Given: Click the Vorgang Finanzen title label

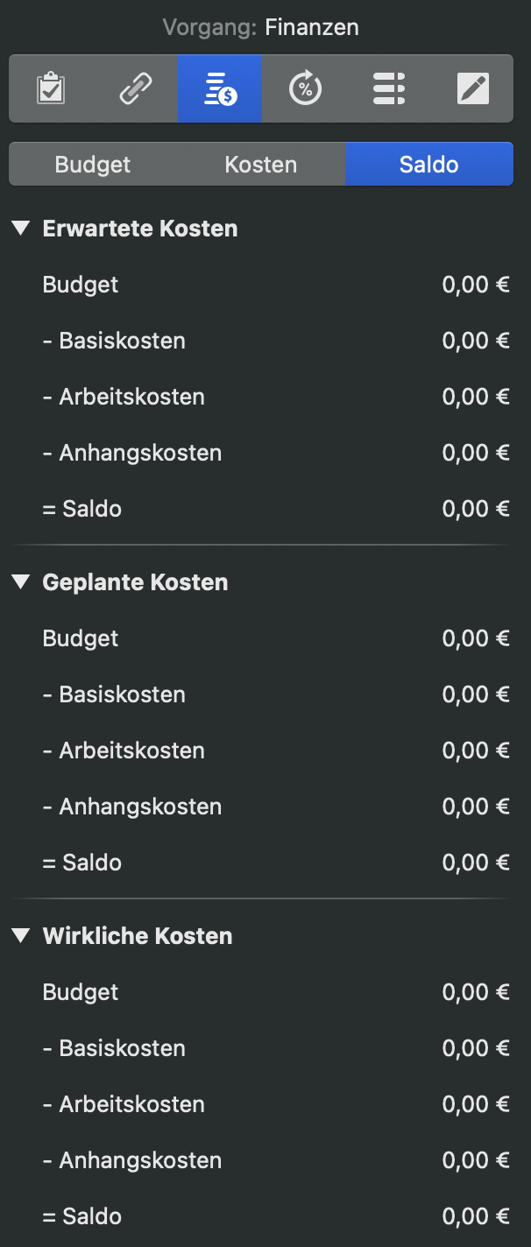Looking at the screenshot, I should (260, 27).
